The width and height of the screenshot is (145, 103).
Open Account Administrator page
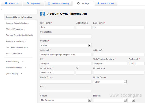pos(16,41)
